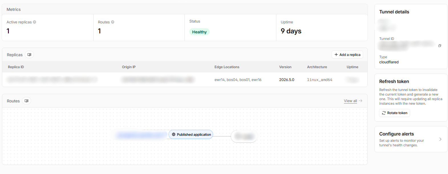Image resolution: width=448 pixels, height=174 pixels.
Task: Click linux_amd64 architecture value
Action: (320, 80)
